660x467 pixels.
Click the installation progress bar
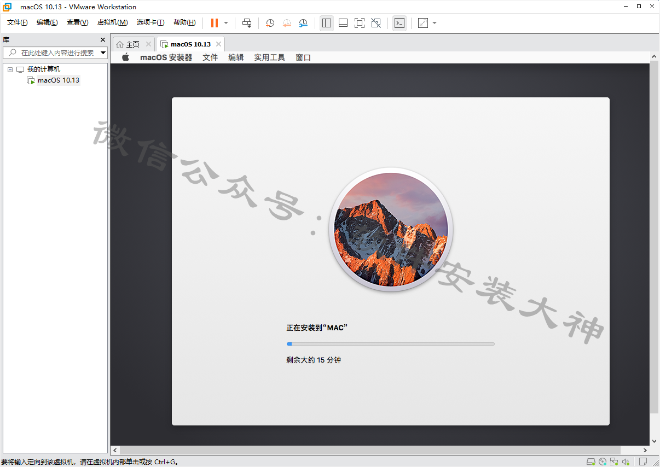(x=391, y=344)
